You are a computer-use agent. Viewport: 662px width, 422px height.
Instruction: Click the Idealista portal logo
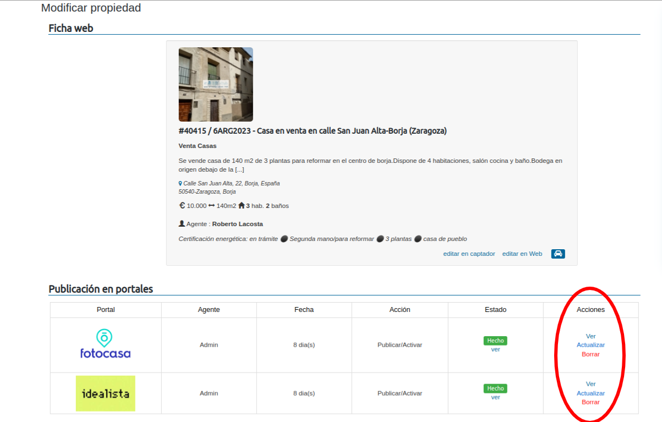[x=105, y=393]
